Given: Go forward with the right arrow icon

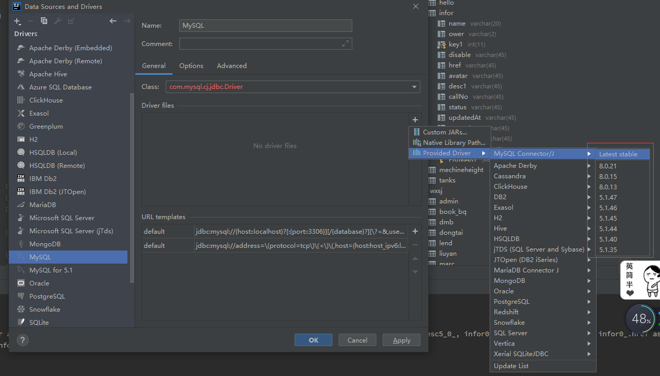Looking at the screenshot, I should pyautogui.click(x=127, y=21).
